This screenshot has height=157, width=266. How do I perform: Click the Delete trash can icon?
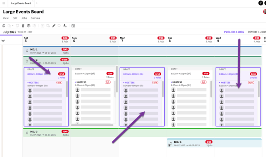pyautogui.click(x=23, y=26)
